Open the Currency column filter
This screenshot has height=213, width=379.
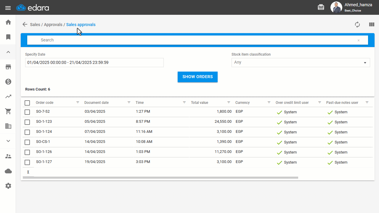269,102
